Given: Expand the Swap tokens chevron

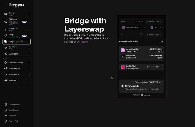Looking at the screenshot, I should click(28, 30).
